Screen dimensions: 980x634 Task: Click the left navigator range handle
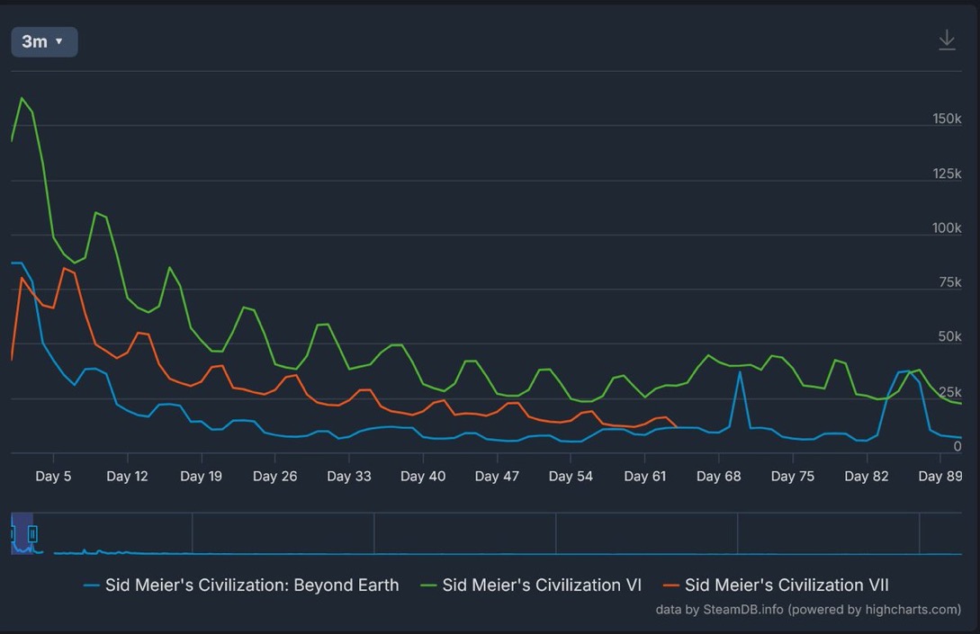tap(13, 534)
